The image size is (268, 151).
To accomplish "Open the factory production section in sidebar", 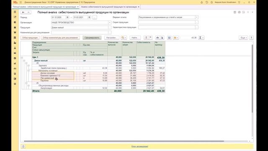I will 15,43.
